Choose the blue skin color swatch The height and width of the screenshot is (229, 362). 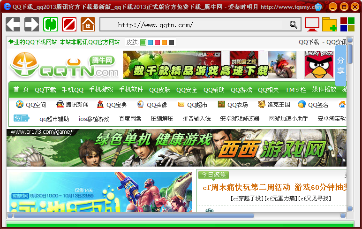pyautogui.click(x=151, y=43)
